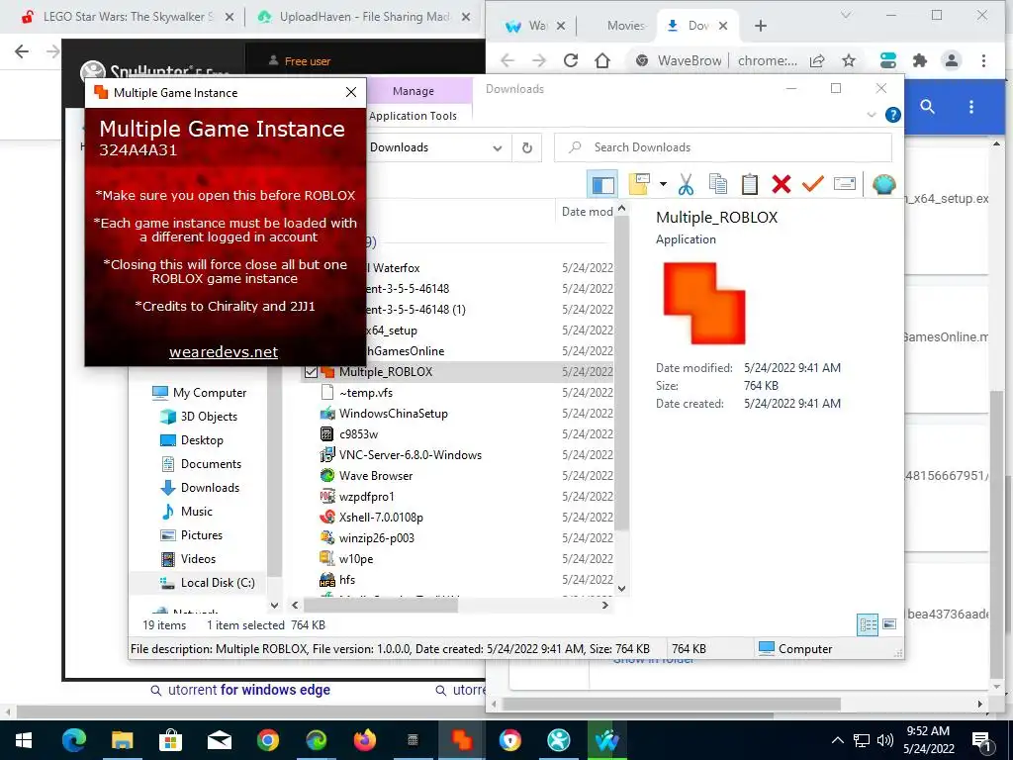Switch Explorer to large icons view
The height and width of the screenshot is (760, 1013).
889,624
